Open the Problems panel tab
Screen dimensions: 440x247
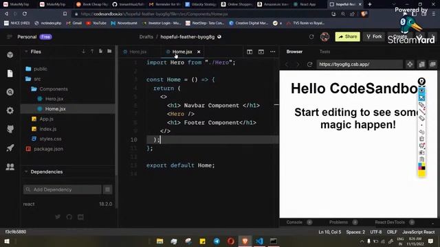(338, 222)
